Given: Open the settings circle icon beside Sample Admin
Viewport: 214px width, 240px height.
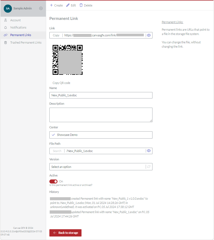Looking at the screenshot, I should click(x=41, y=8).
